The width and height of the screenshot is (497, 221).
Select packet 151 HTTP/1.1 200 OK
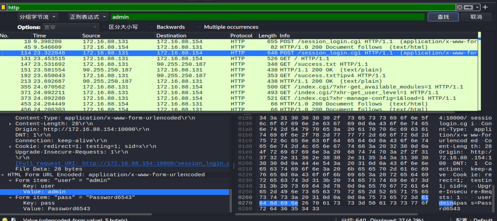coord(239,70)
